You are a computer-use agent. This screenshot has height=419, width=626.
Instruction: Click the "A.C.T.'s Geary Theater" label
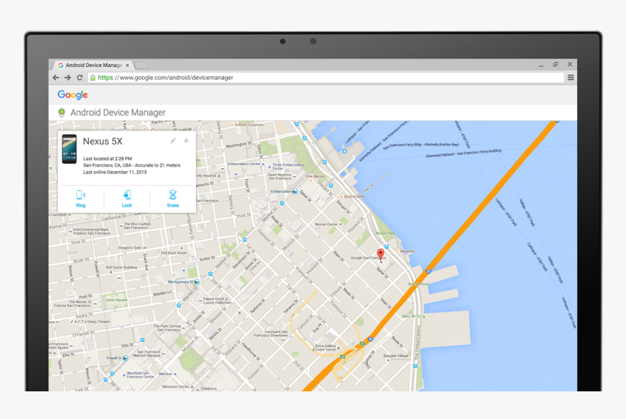[92, 322]
